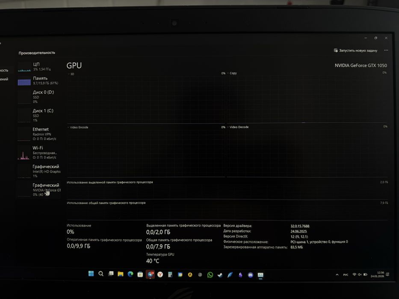Click the Производительность page heading

37,53
